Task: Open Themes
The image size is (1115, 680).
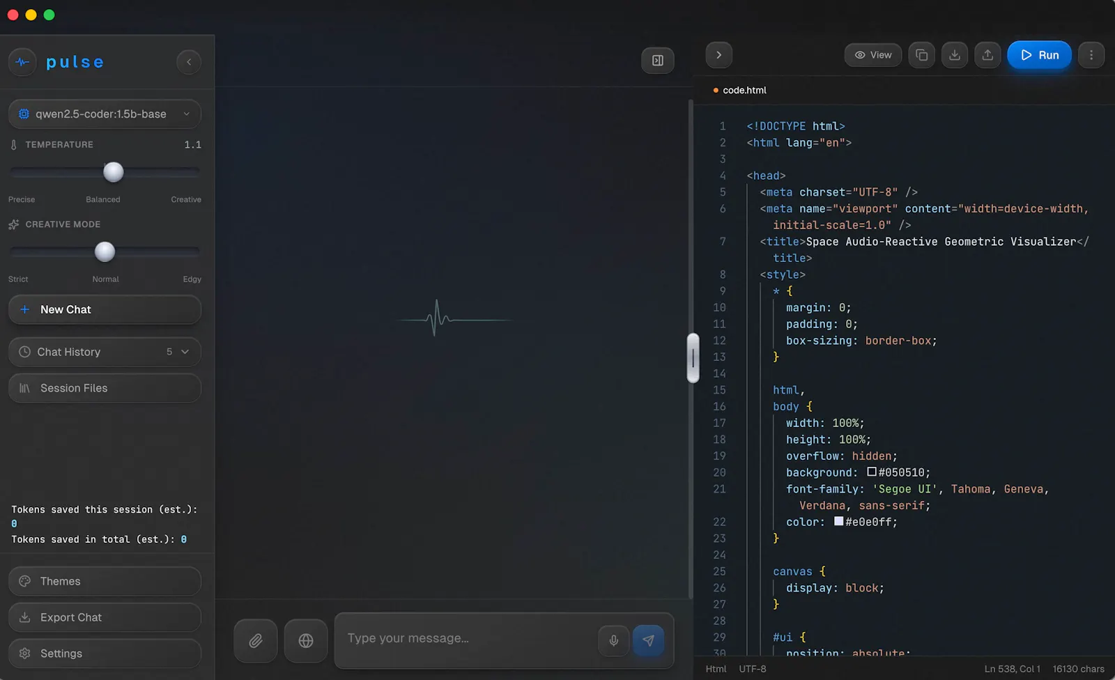Action: coord(105,581)
